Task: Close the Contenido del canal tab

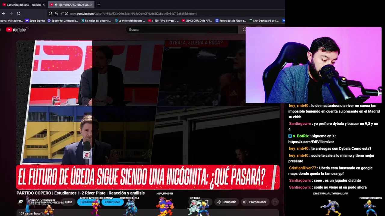Action: pyautogui.click(x=44, y=5)
